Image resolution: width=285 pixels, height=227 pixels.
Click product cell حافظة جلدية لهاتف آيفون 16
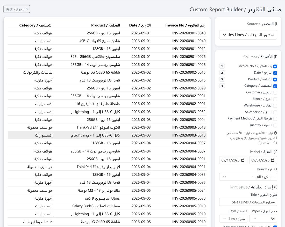(98, 104)
